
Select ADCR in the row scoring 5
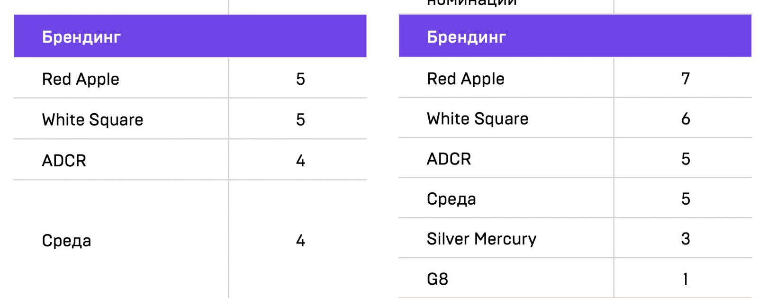[x=449, y=159]
